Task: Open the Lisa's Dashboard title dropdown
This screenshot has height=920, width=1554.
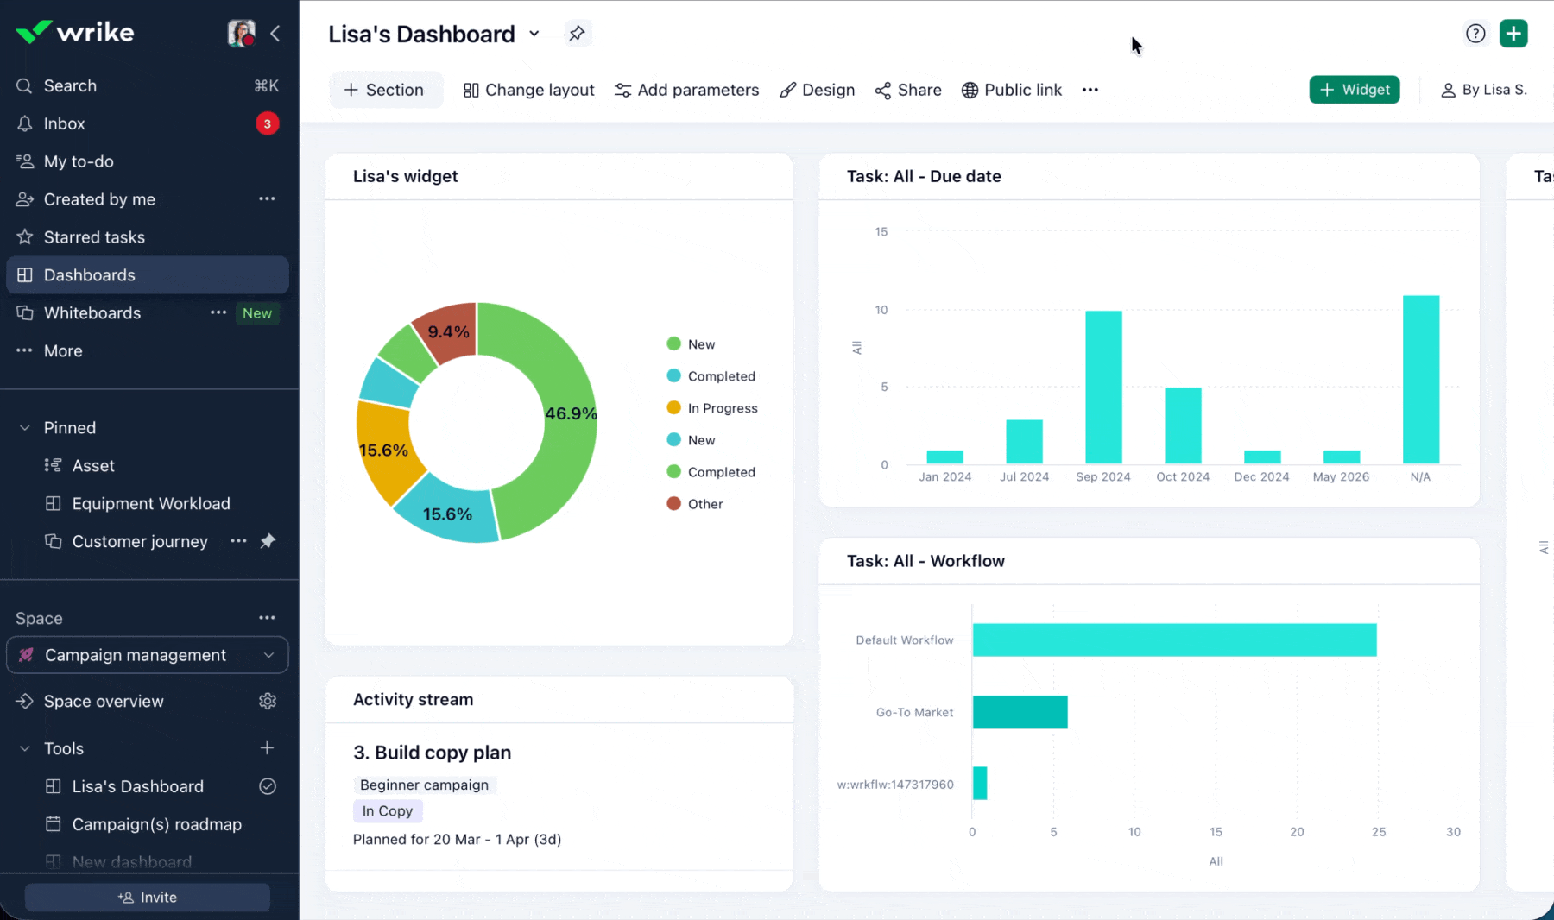Action: (534, 34)
